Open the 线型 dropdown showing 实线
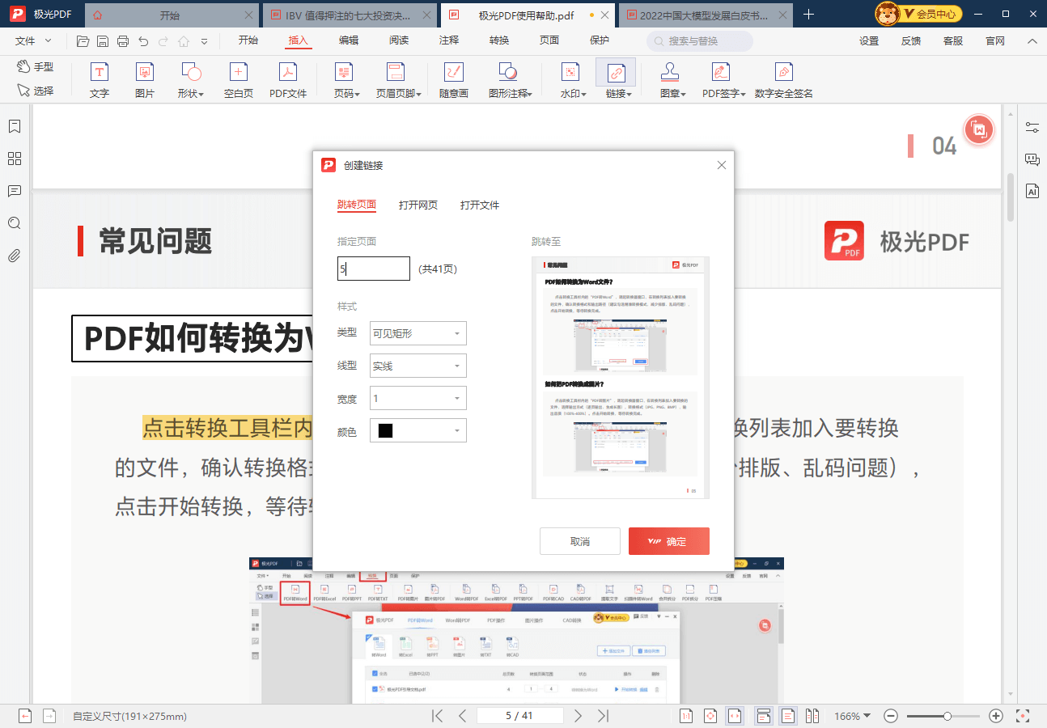 click(x=418, y=366)
